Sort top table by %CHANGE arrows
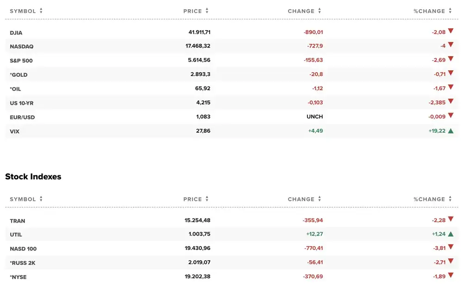The height and width of the screenshot is (287, 463). tap(450, 11)
